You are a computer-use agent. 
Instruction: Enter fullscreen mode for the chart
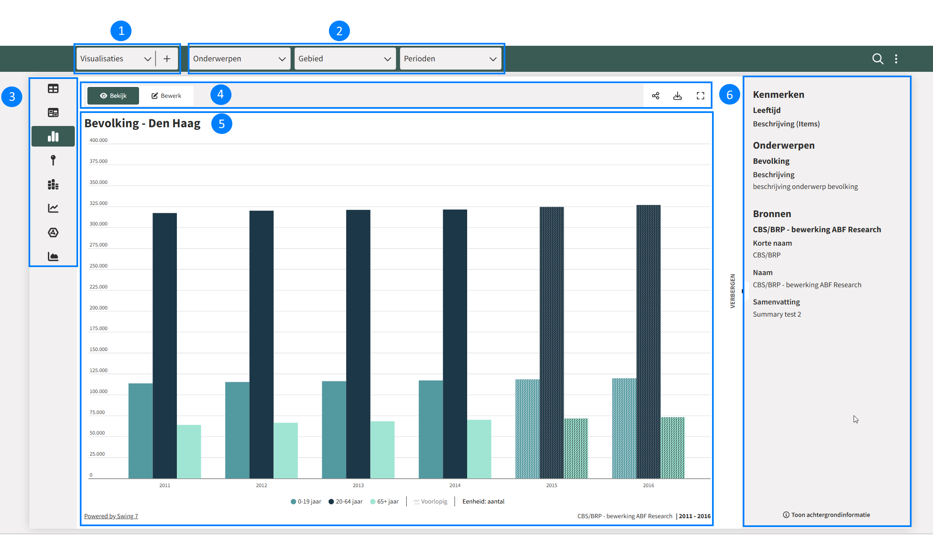click(x=700, y=96)
